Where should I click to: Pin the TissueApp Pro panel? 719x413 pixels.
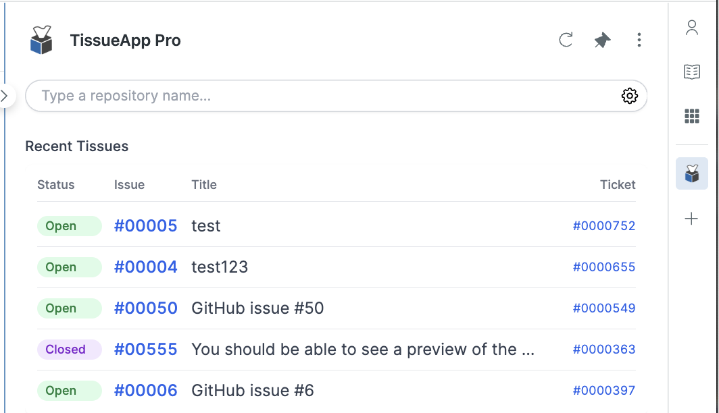pos(602,40)
